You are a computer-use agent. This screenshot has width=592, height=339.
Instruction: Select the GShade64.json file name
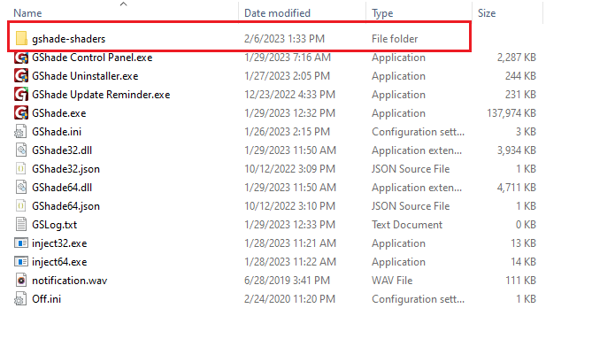[65, 206]
